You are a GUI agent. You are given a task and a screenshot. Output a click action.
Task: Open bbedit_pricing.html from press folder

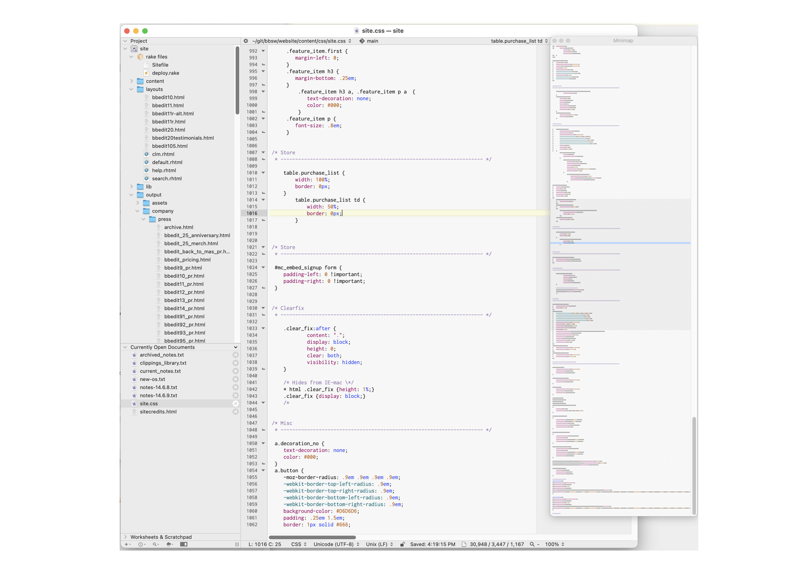point(187,260)
